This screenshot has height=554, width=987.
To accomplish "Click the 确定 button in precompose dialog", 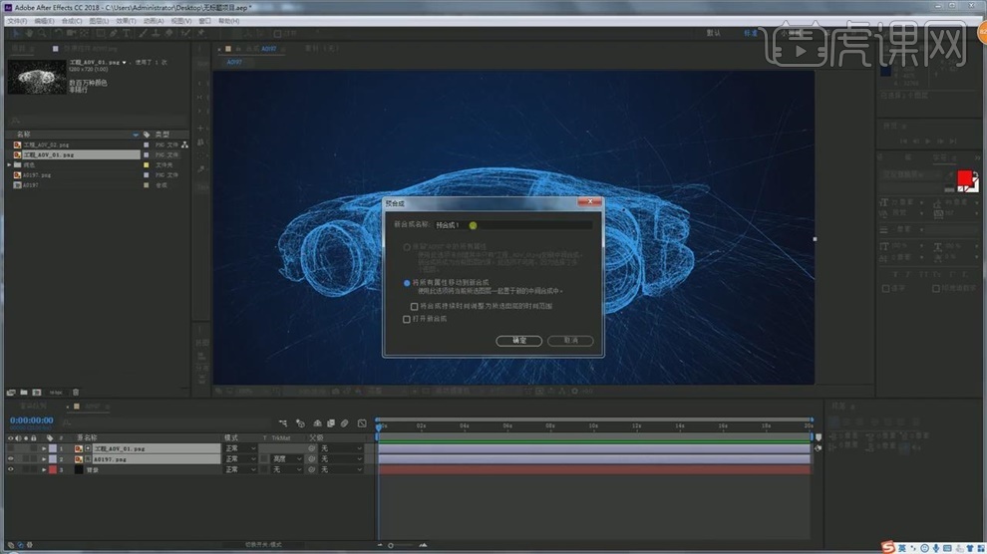I will pos(518,340).
